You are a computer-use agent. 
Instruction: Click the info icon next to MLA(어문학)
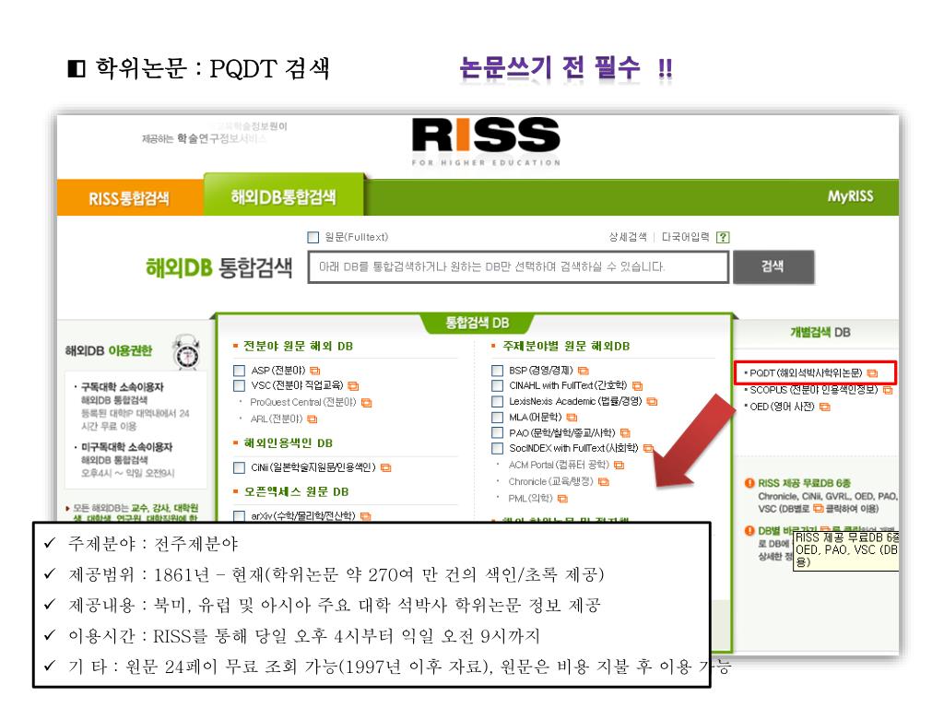point(572,418)
